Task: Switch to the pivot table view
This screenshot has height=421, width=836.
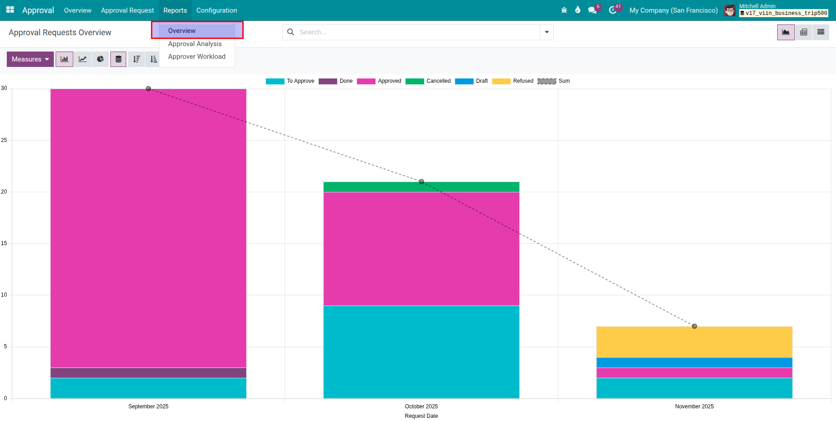Action: 803,32
